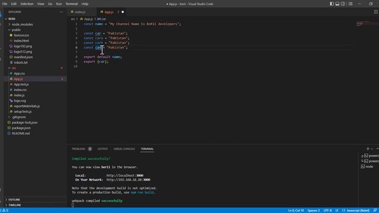Create a new terminal with plus icon
Viewport: 379px width, 213px height.
pos(368,149)
